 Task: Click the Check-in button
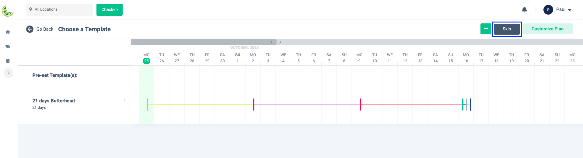110,10
